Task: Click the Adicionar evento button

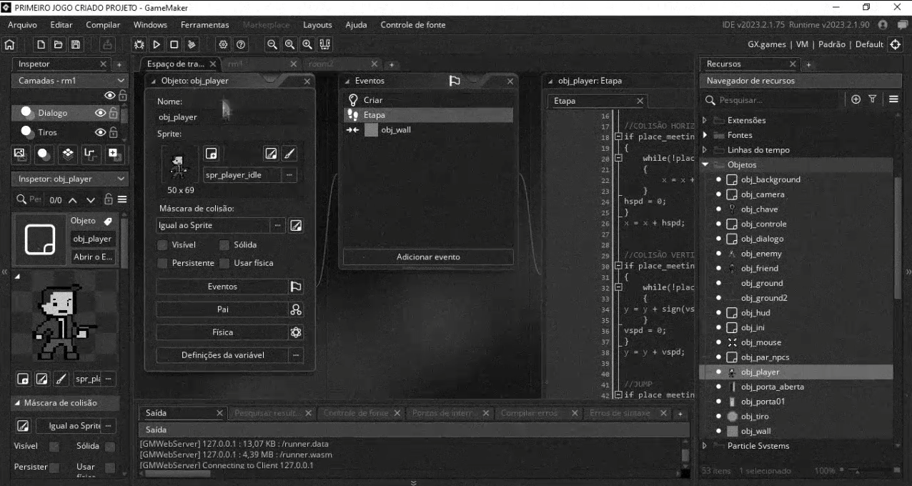Action: (x=428, y=257)
